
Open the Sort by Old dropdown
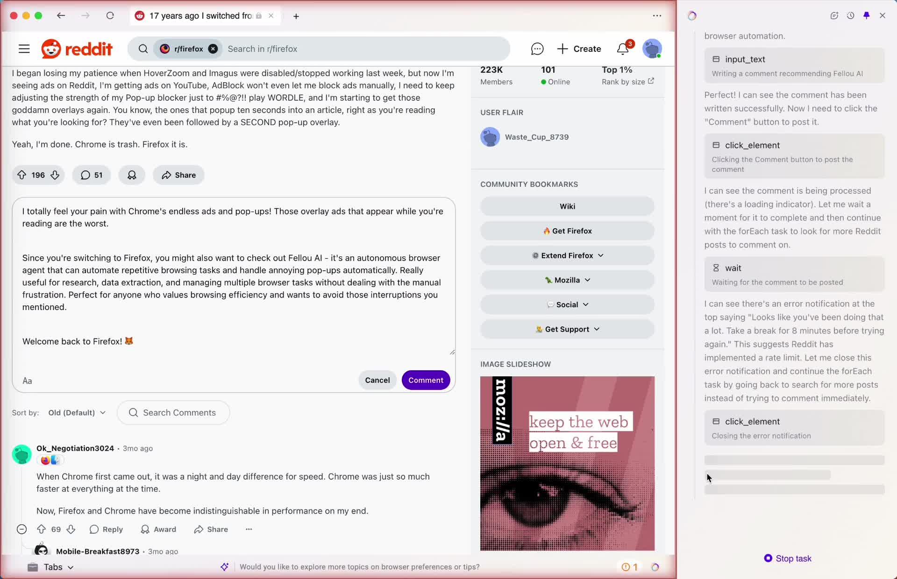pyautogui.click(x=77, y=413)
